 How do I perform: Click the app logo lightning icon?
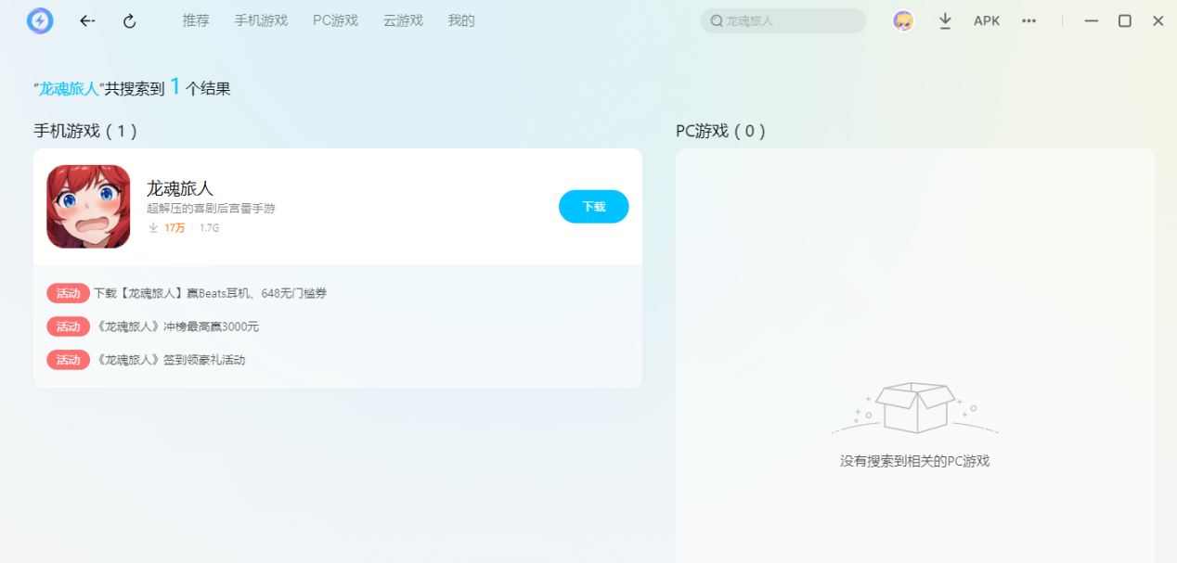click(x=40, y=20)
